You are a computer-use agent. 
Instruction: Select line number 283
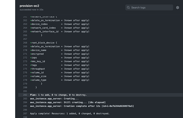pos(25,99)
